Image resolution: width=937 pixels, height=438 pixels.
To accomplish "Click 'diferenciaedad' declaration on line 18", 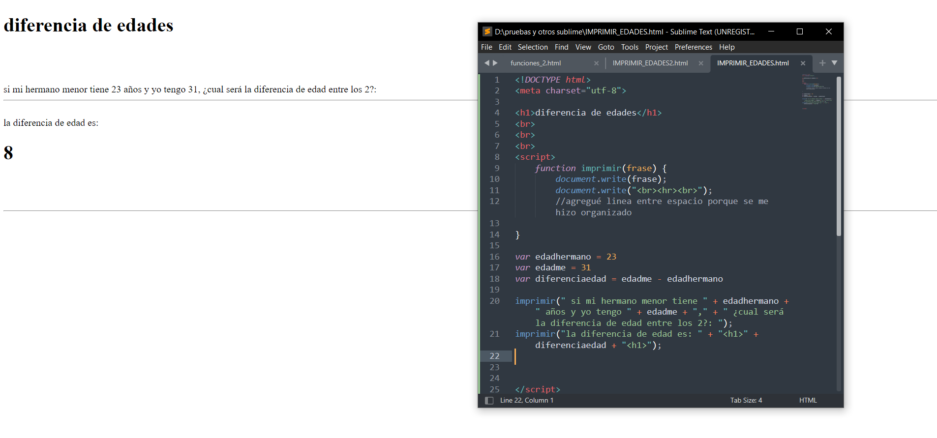I will (571, 279).
